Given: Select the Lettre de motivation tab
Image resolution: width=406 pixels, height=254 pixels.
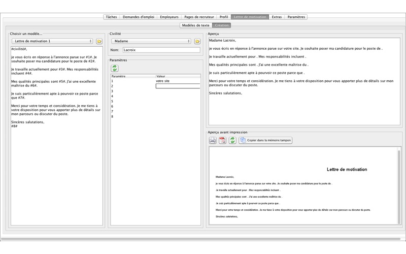Looking at the screenshot, I should [x=250, y=17].
